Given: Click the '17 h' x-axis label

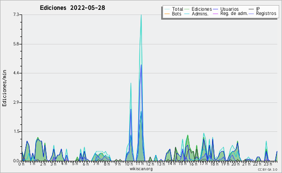Looking at the screenshot, I should coord(204,164).
